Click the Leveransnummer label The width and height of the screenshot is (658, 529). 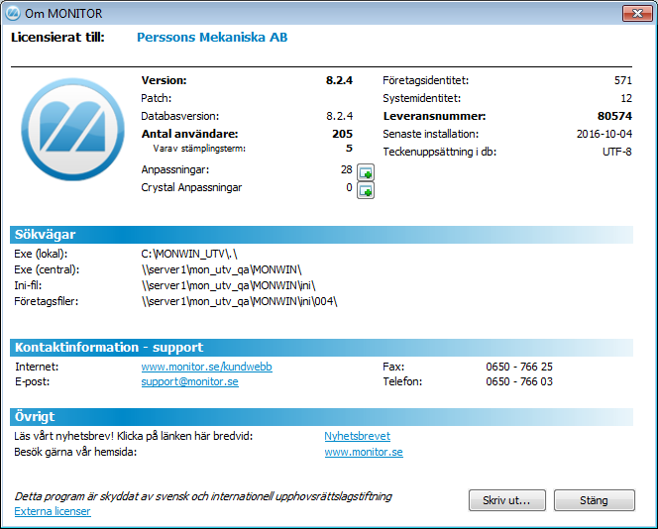coord(434,116)
